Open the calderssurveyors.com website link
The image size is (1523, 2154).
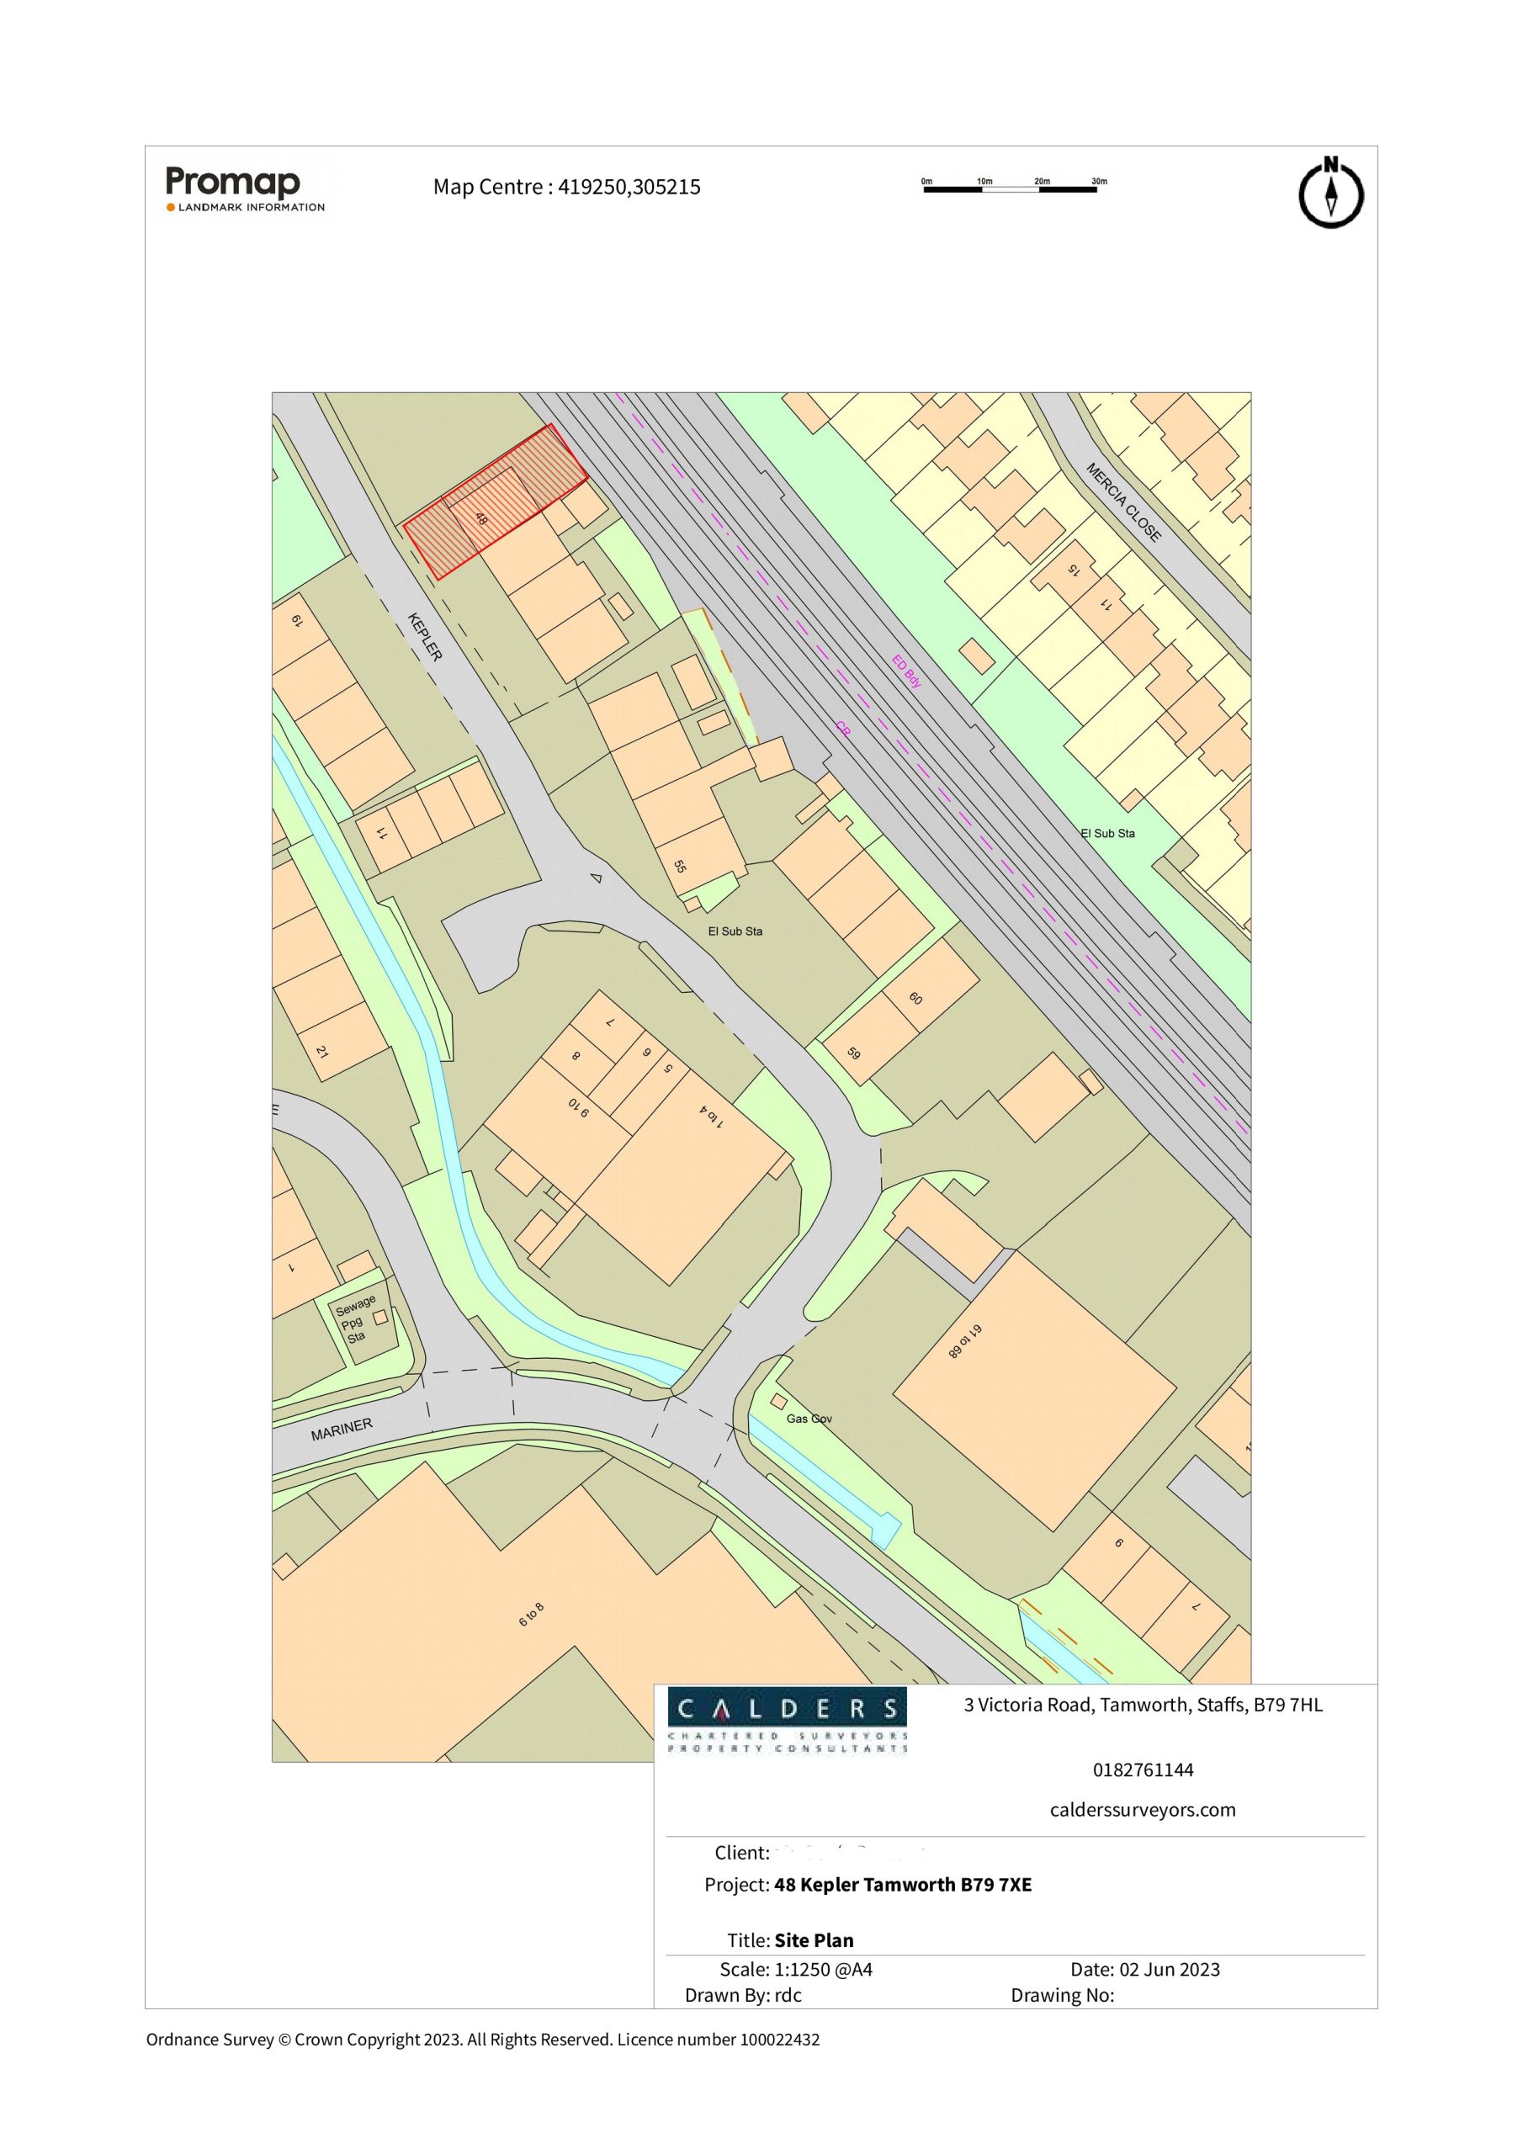[x=1142, y=1810]
